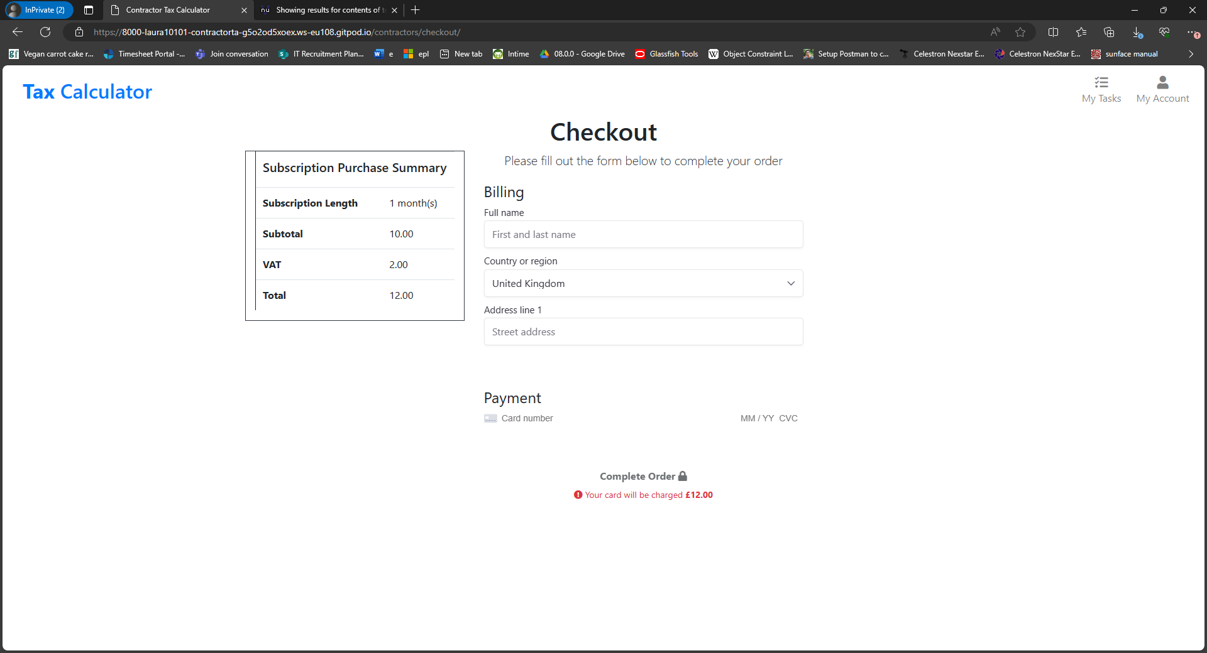Screen dimensions: 1207x653
Task: Open Read aloud icon in address bar
Action: [995, 32]
